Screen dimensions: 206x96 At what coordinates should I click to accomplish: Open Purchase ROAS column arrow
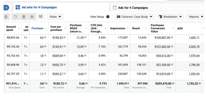coord(86,28)
